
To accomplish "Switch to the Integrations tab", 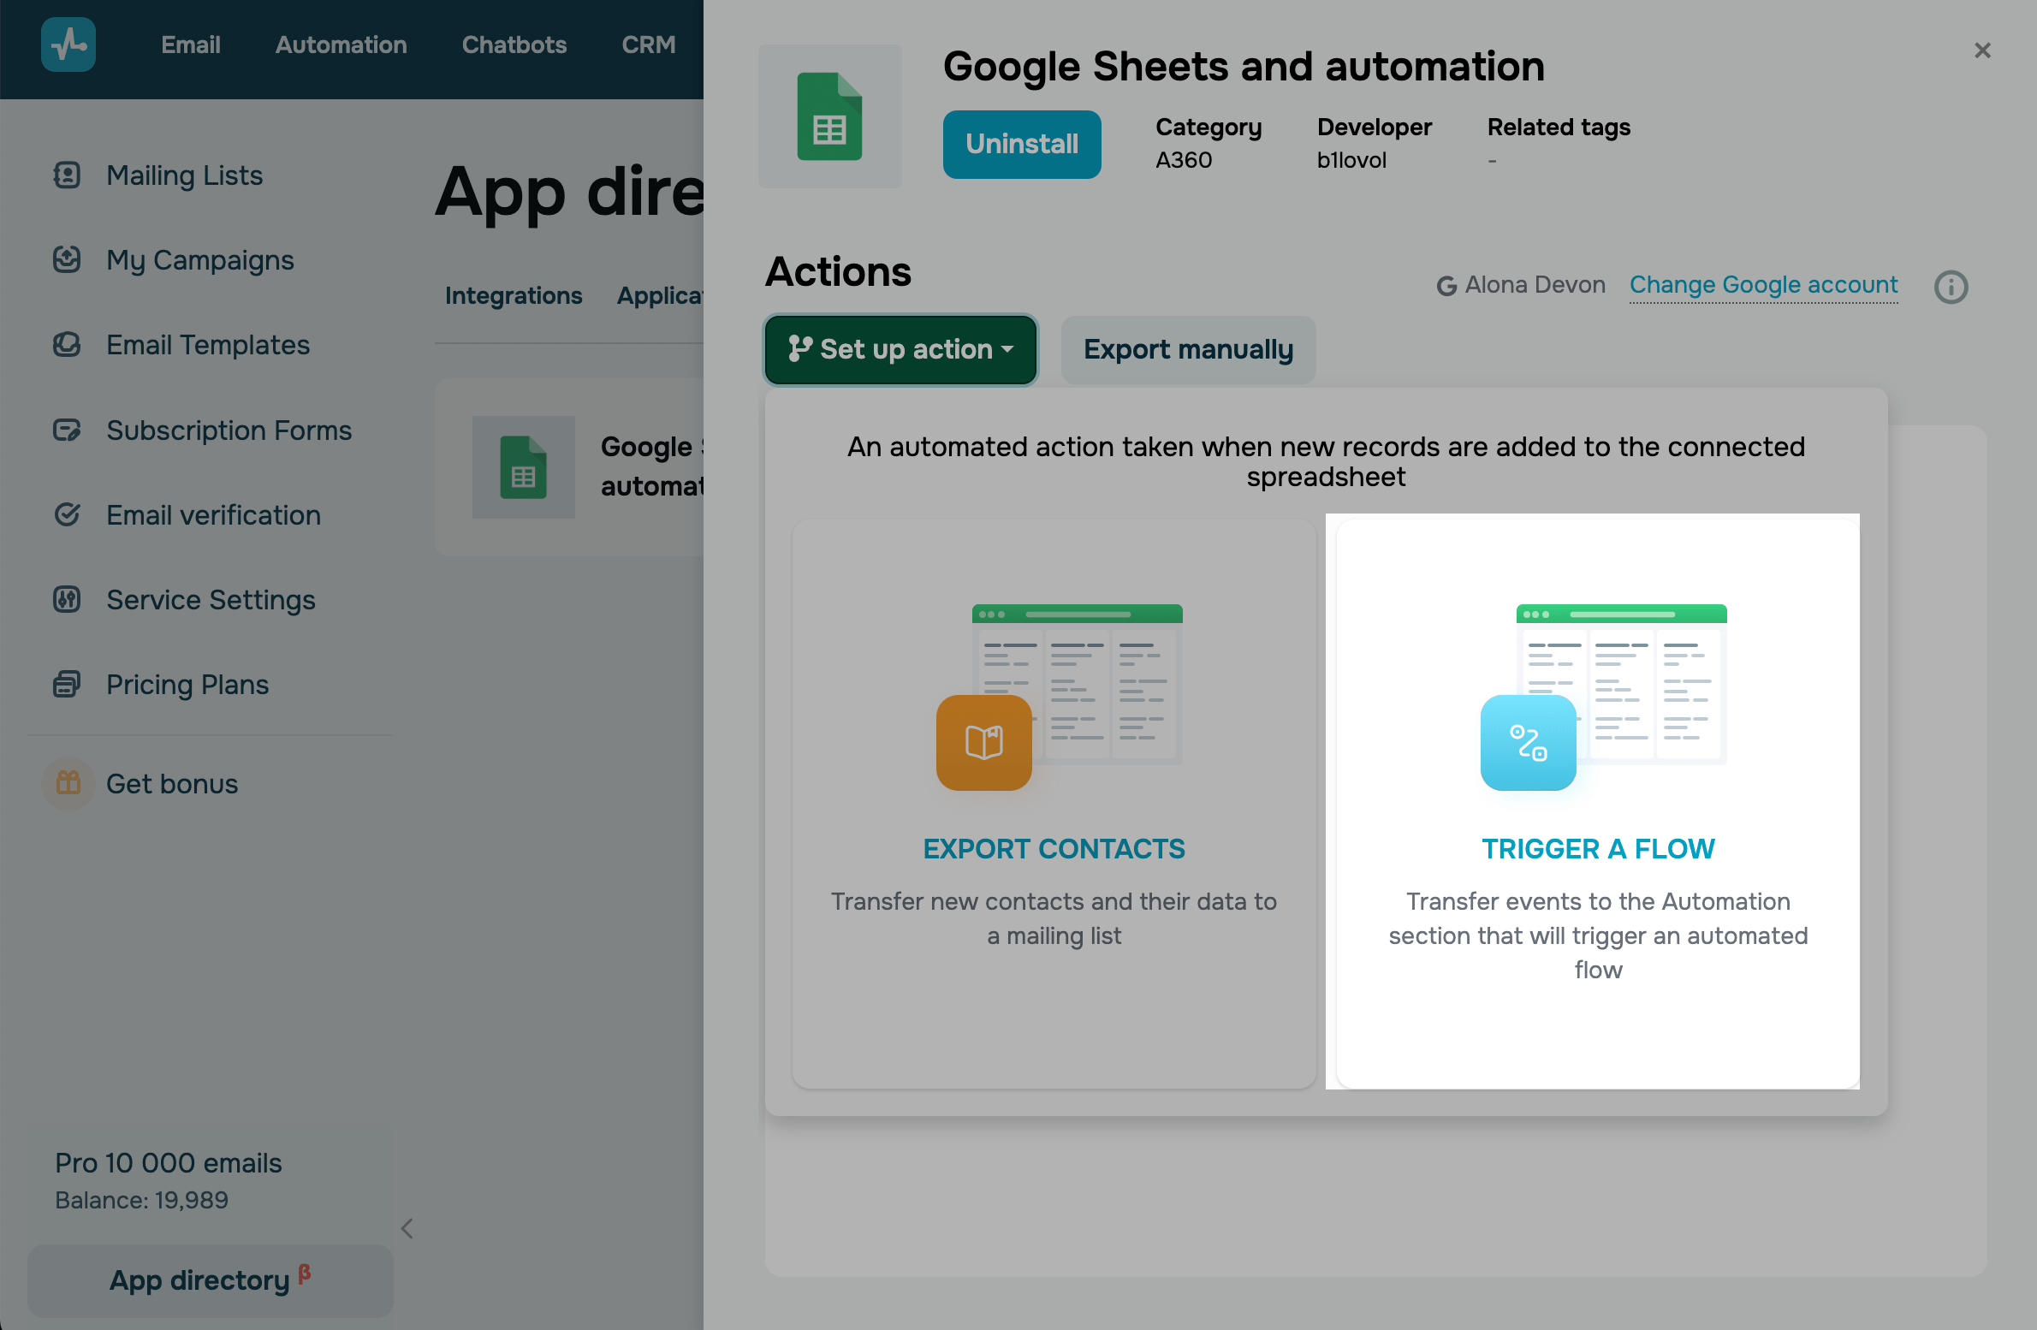I will 514,295.
